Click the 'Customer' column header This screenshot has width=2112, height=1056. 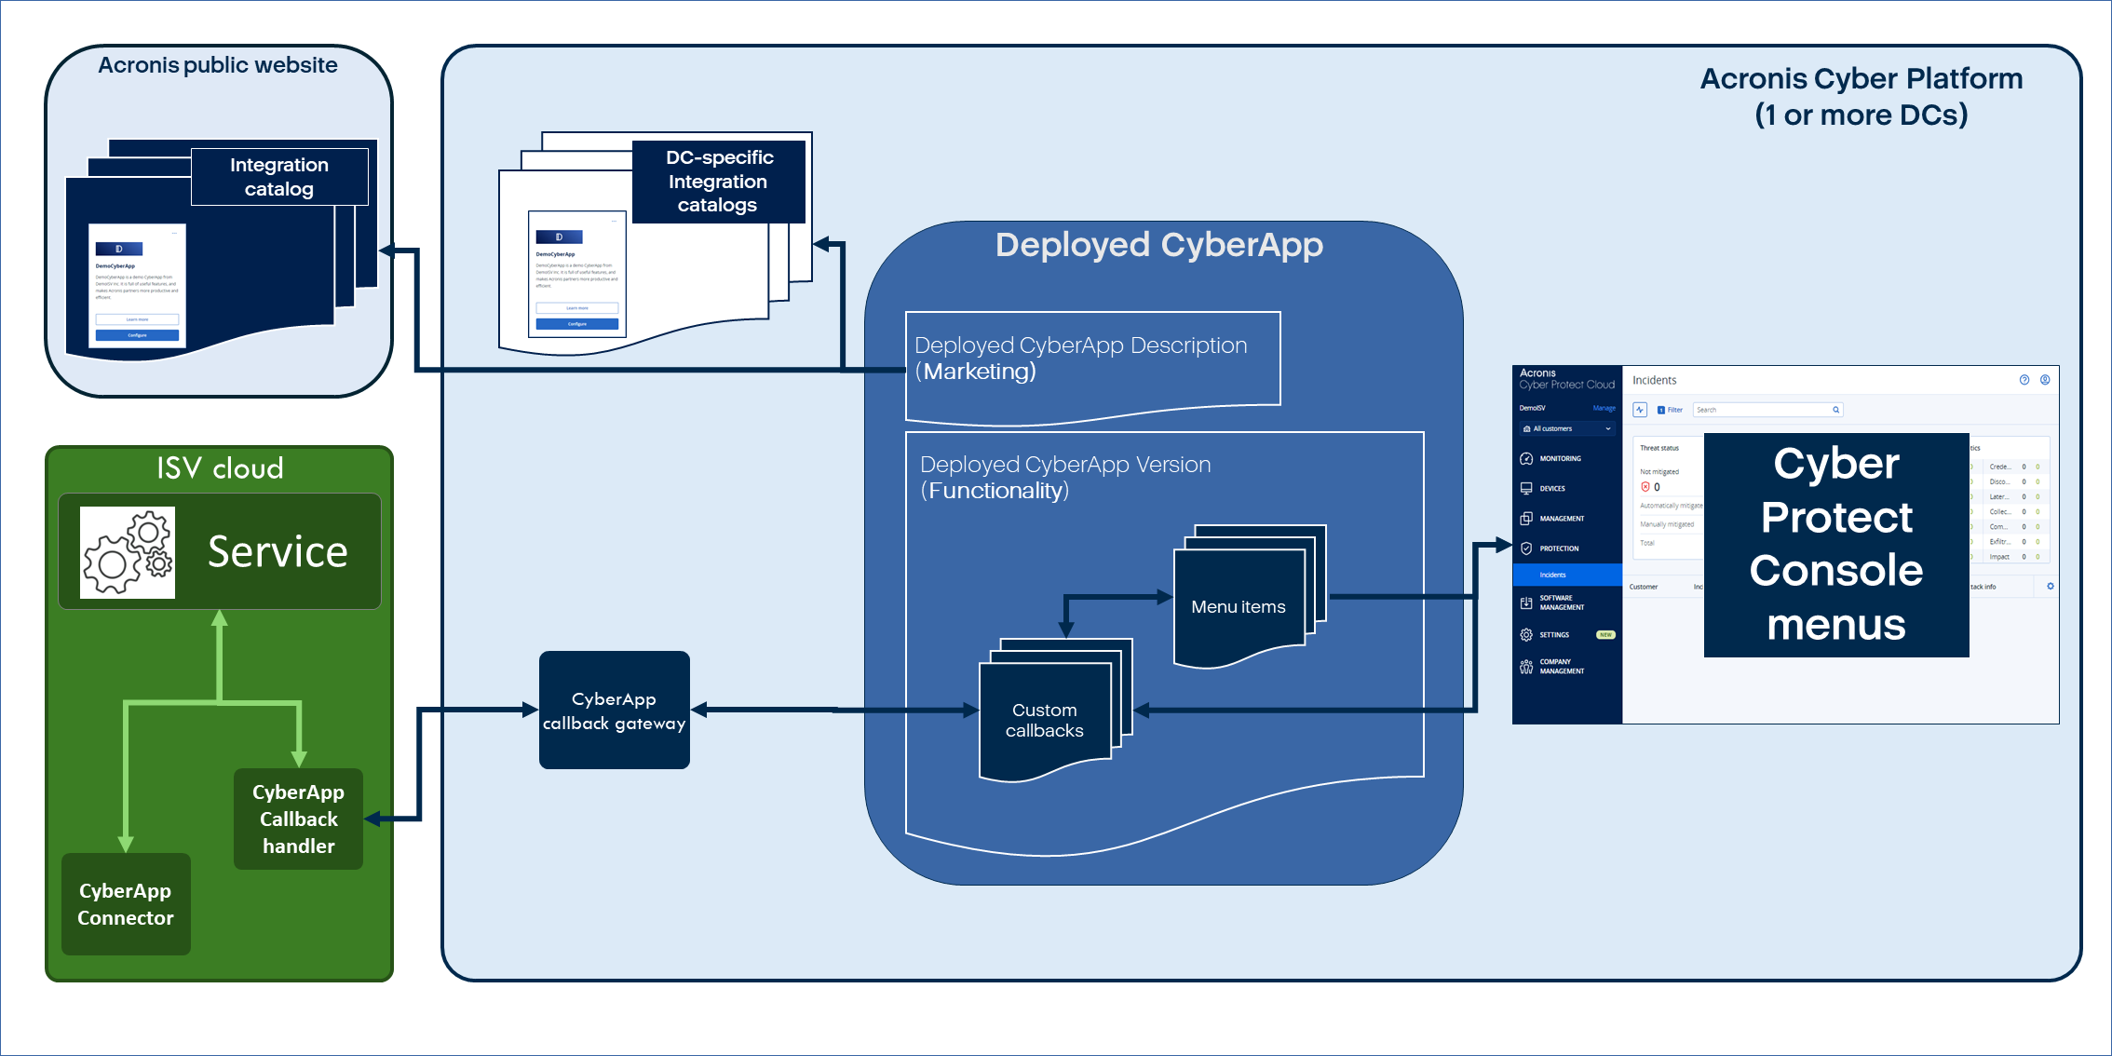[1644, 587]
